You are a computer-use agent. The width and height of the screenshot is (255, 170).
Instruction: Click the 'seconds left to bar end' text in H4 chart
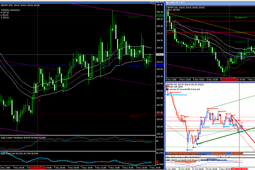pos(183,89)
